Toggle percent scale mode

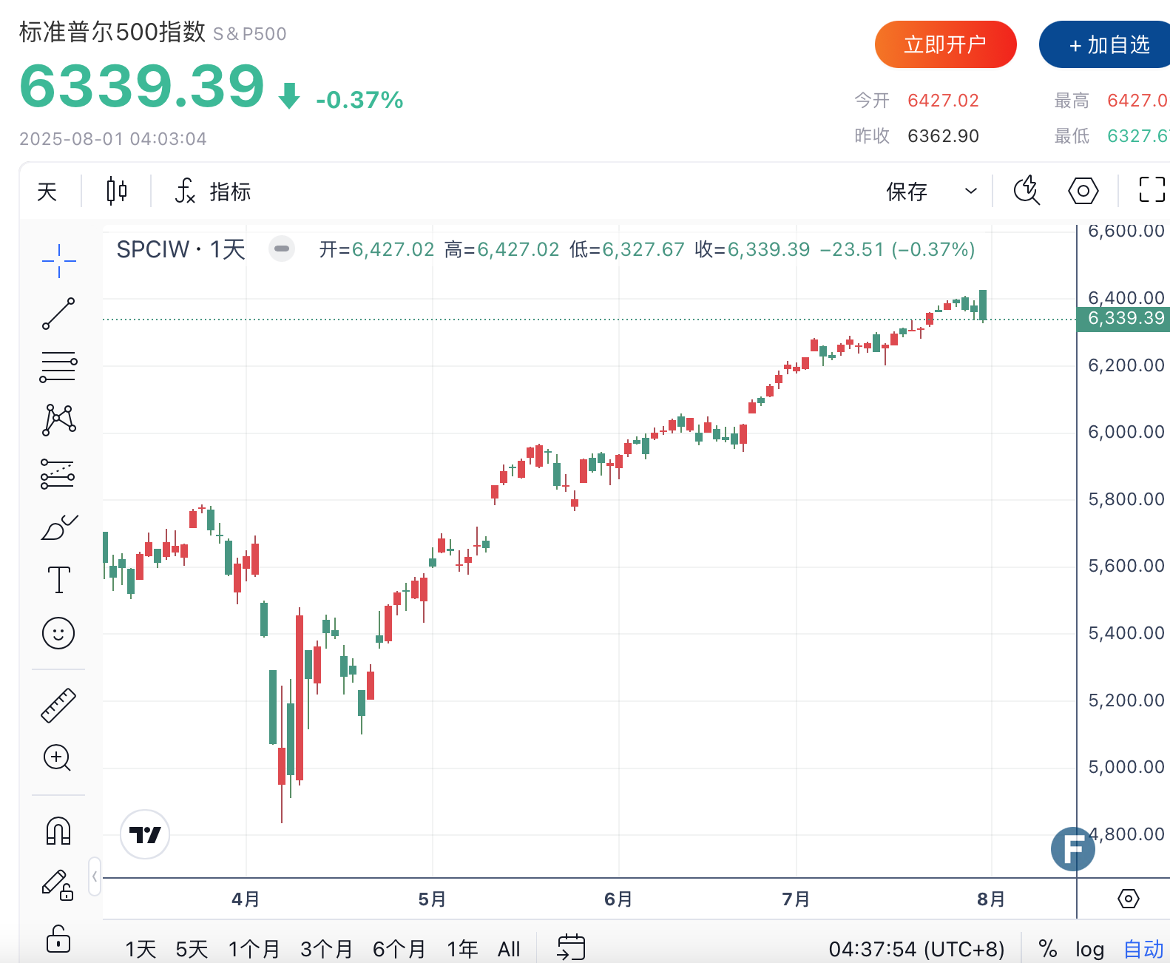pos(1047,949)
